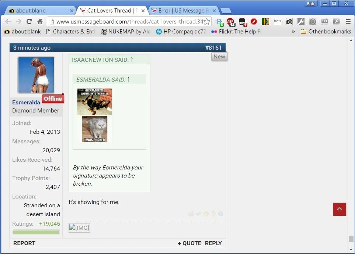
Task: Open Flickr: The Help Forum bookmark
Action: (x=236, y=32)
